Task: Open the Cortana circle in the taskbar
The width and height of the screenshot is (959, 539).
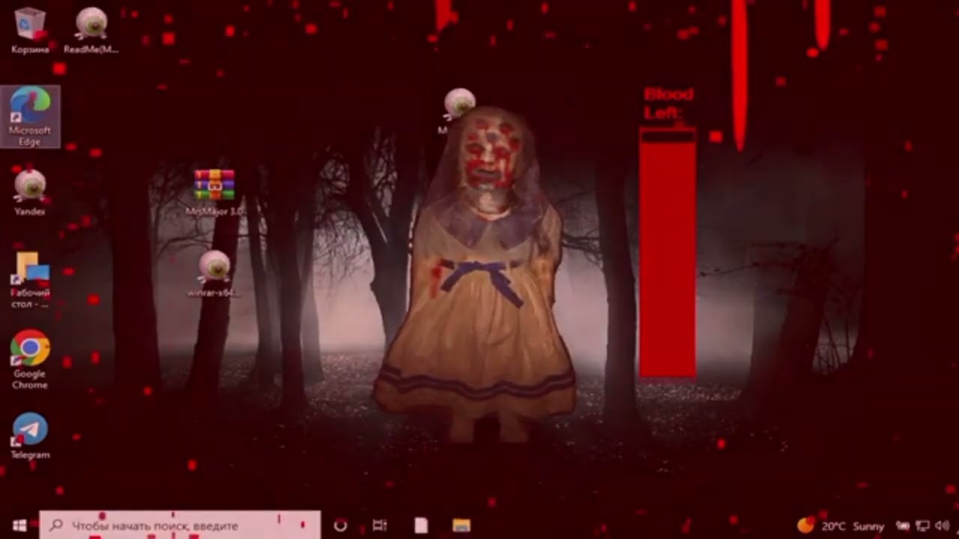Action: tap(340, 526)
